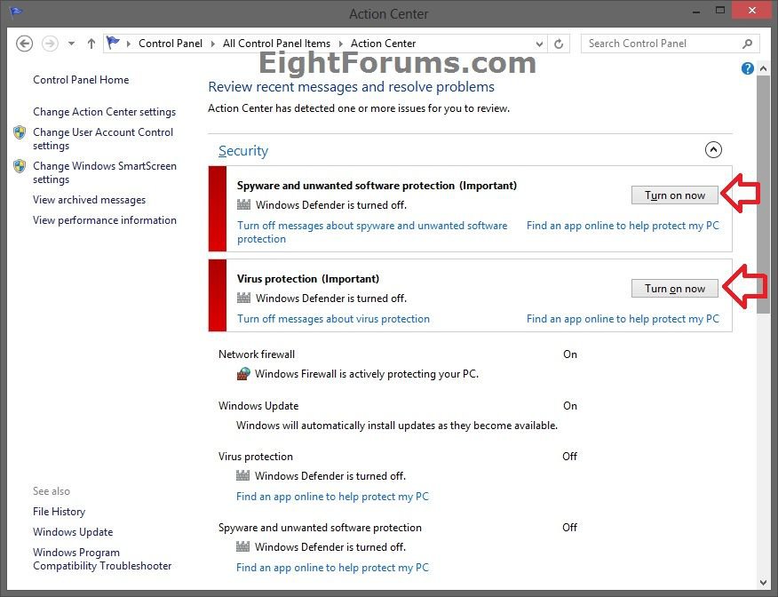Open Control Panel Home
Screen dimensions: 778x597
tap(81, 79)
